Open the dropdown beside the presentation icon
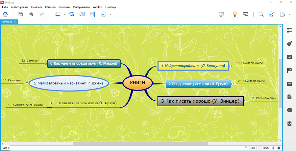This screenshot has height=151, width=296. (x=228, y=14)
